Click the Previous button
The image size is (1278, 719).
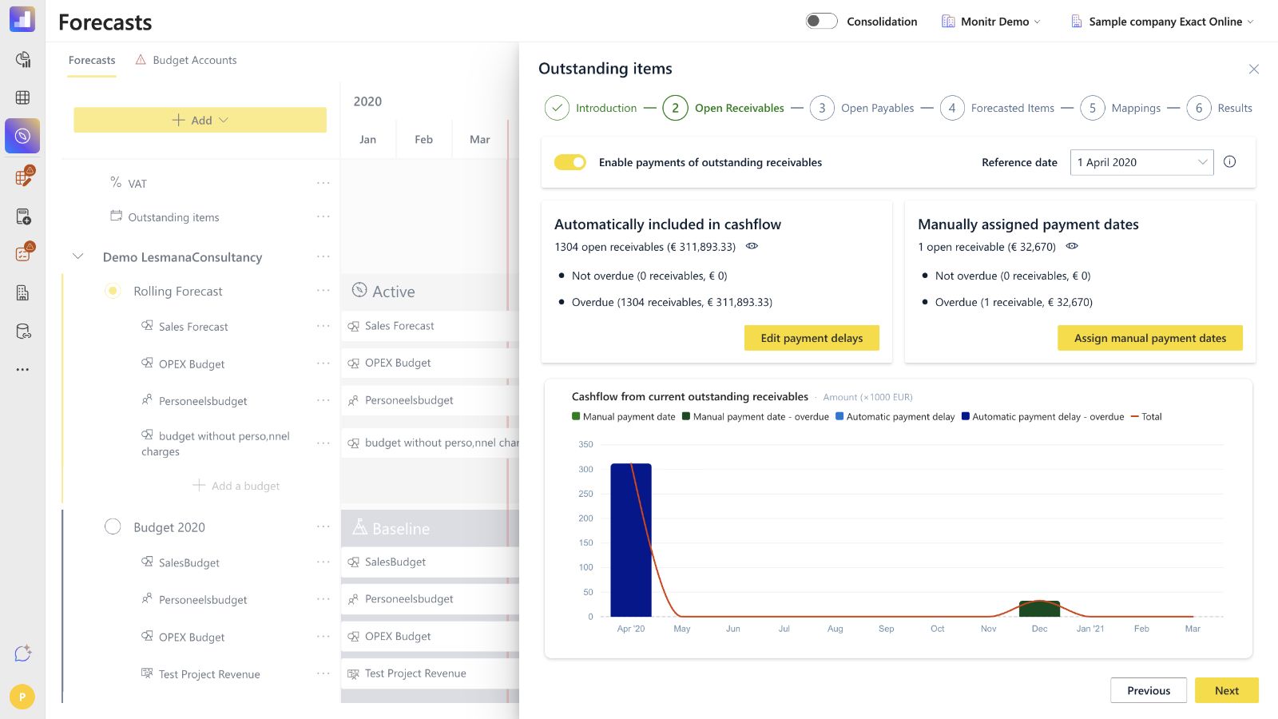tap(1149, 690)
